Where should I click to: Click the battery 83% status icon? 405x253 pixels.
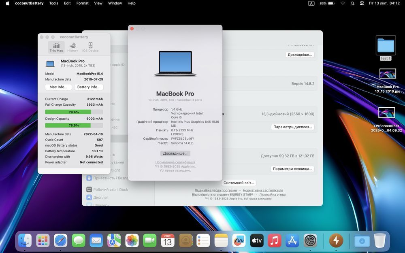(x=327, y=3)
